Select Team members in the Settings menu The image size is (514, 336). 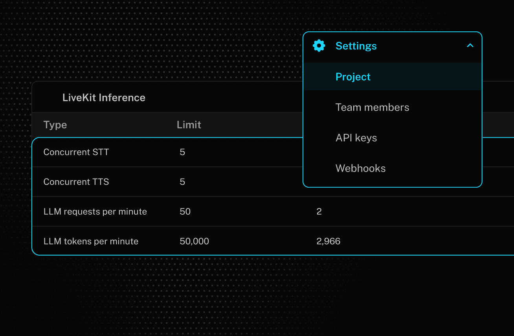click(x=372, y=107)
